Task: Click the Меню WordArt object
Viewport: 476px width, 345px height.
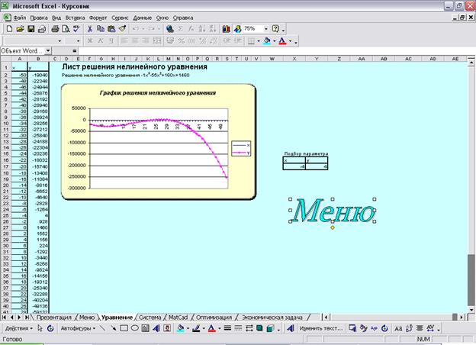Action: [332, 210]
